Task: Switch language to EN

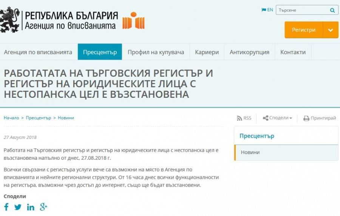Action: 267,10
